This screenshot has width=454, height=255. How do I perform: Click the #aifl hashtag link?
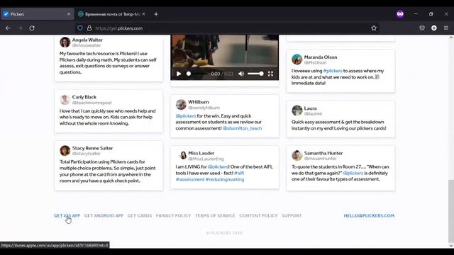pyautogui.click(x=239, y=173)
